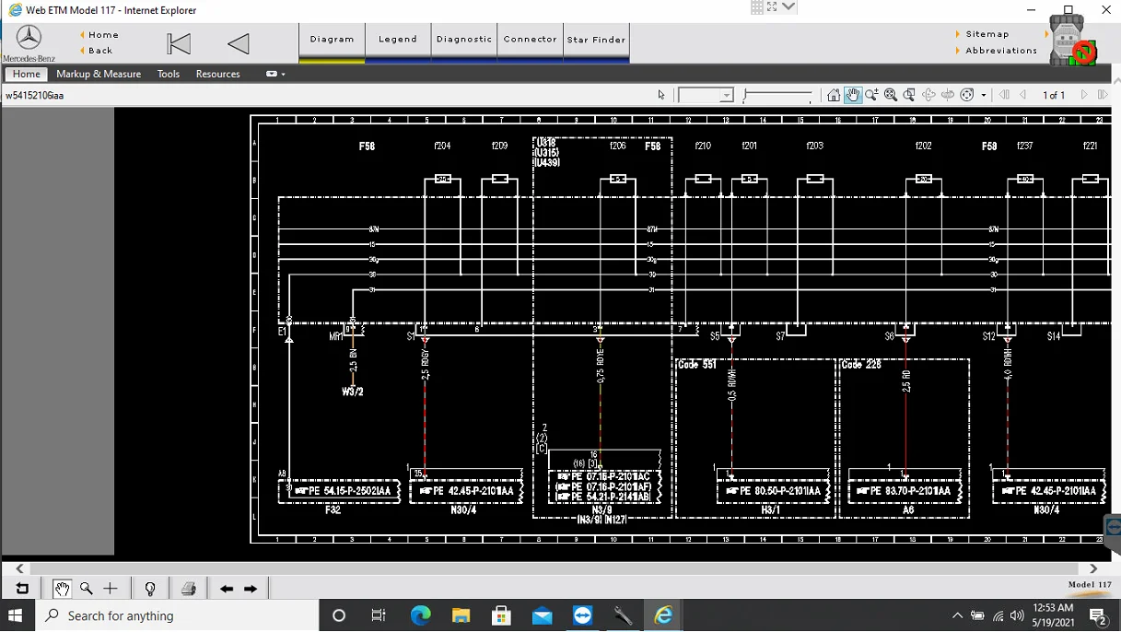
Task: Click the large left triangle back button
Action: tap(239, 43)
